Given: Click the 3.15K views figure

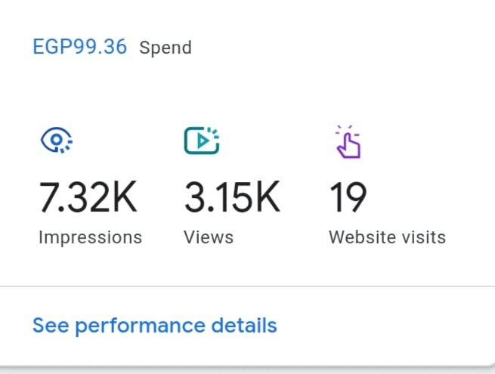Looking at the screenshot, I should [x=232, y=197].
